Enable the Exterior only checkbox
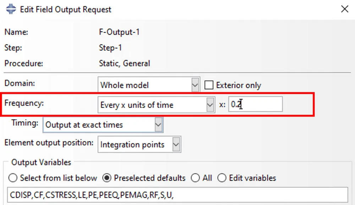Image resolution: width=355 pixels, height=205 pixels. tap(209, 85)
